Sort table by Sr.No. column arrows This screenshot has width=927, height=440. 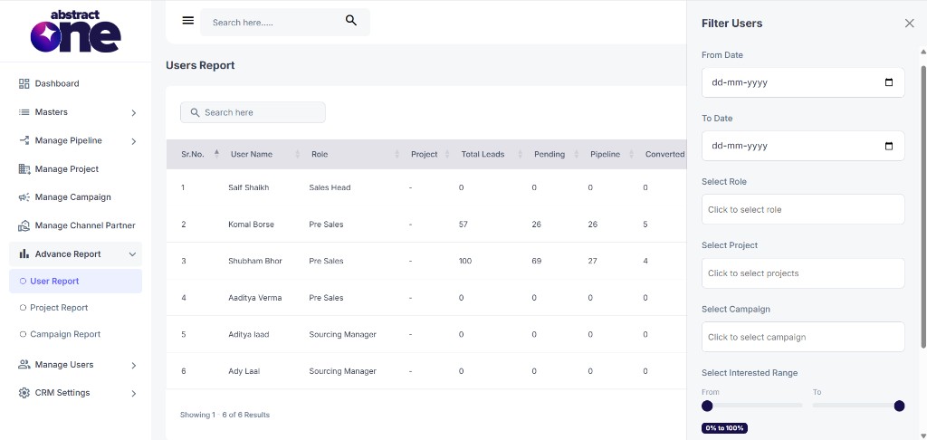click(x=216, y=154)
